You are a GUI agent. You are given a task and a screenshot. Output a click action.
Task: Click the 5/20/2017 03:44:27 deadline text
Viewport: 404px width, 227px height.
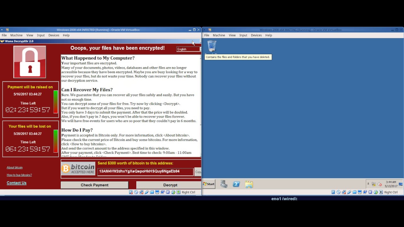coord(27,134)
